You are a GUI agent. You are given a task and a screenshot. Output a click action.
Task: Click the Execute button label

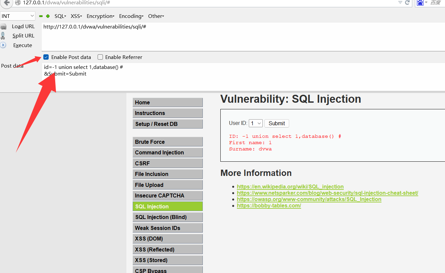[x=22, y=45]
